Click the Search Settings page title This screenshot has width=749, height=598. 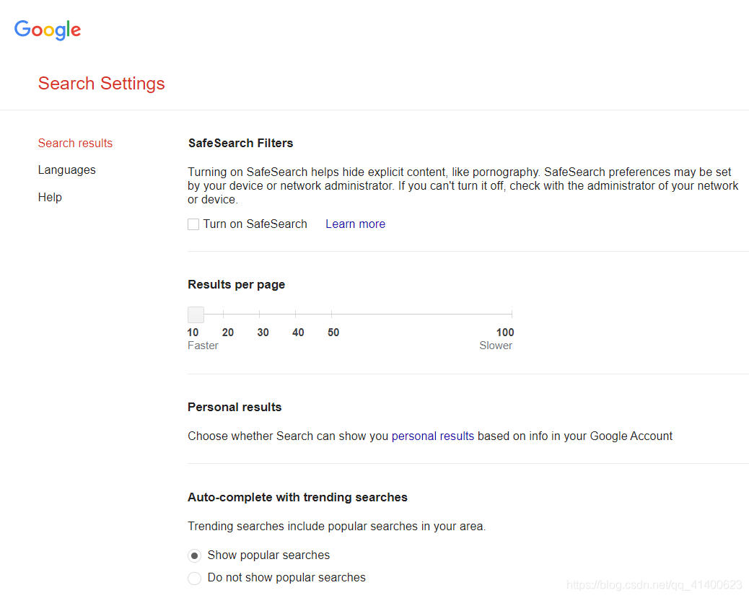coord(101,84)
